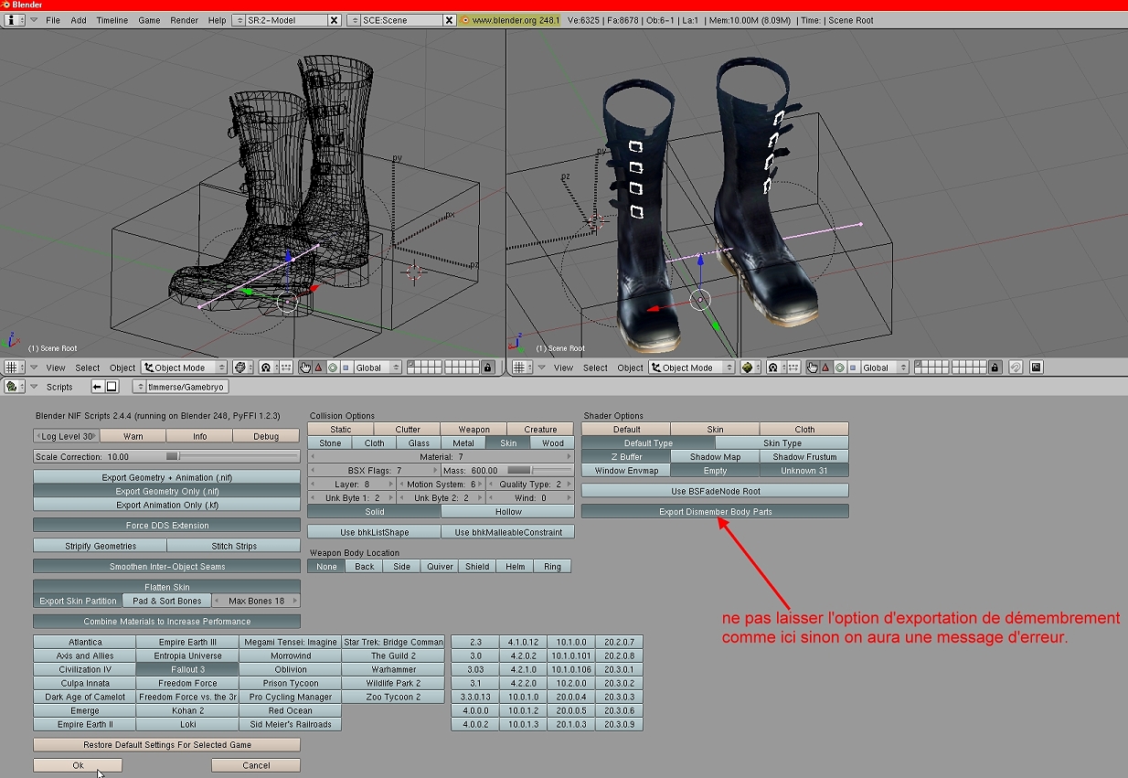Toggle Flatten Skin option

pos(166,587)
